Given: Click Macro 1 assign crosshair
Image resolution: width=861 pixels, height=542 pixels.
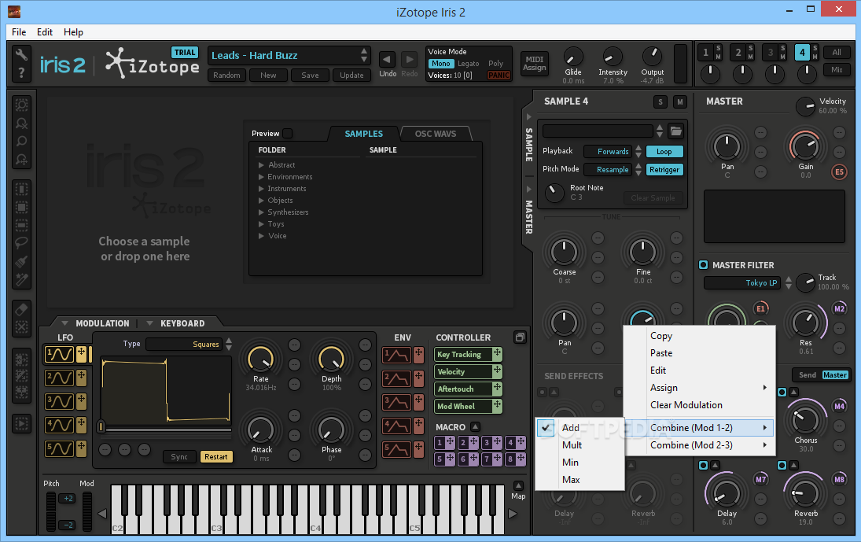Looking at the screenshot, I should [x=450, y=442].
